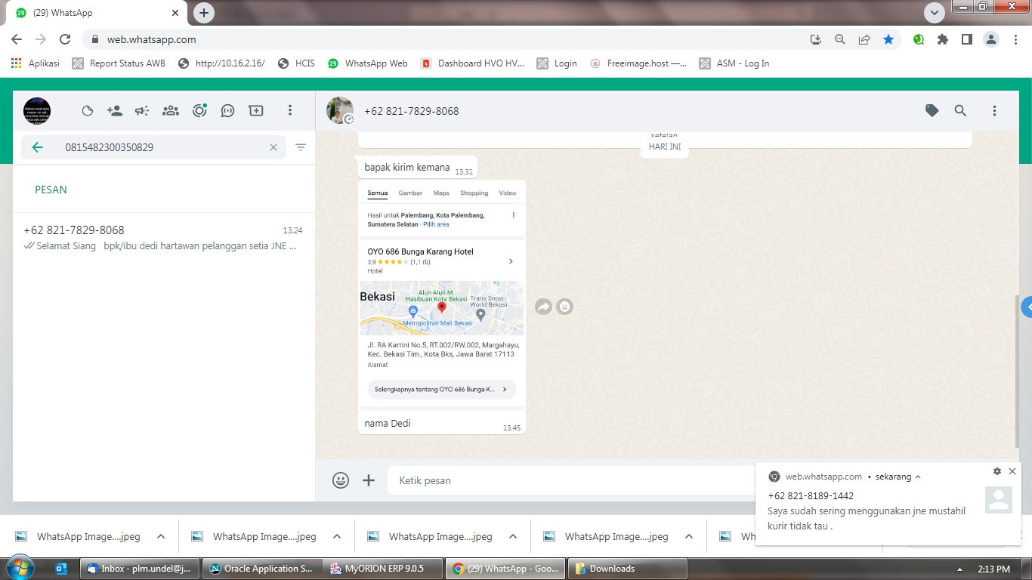Open the attach plus menu
This screenshot has height=580, width=1032.
point(369,480)
